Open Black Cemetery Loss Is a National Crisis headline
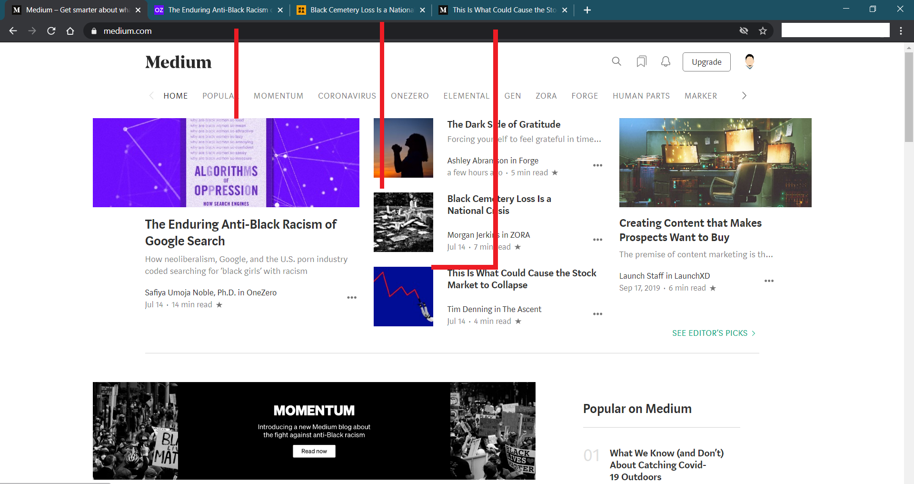Screen dimensions: 914x484 [x=499, y=205]
